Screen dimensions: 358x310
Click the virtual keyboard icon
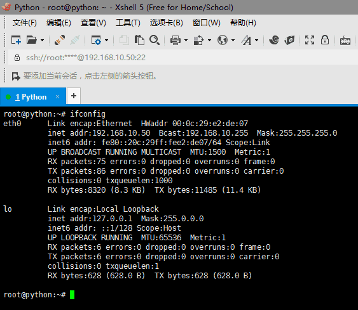pos(345,41)
